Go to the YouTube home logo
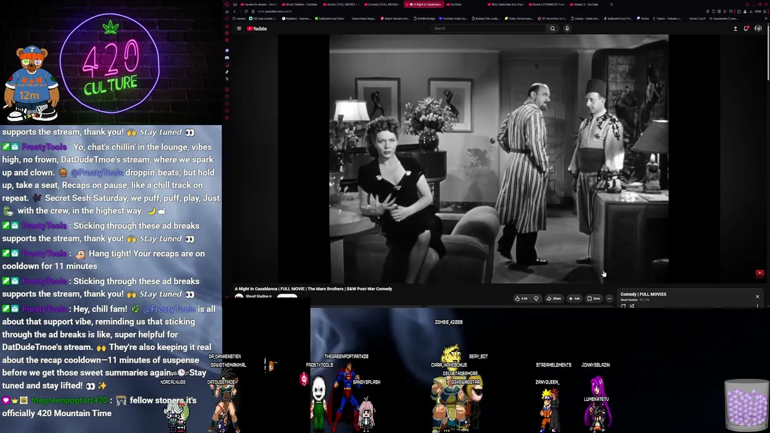Viewport: 770px width, 433px height. point(257,28)
